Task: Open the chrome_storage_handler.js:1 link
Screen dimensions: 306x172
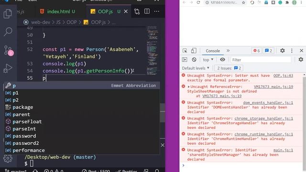Action: tap(263, 118)
